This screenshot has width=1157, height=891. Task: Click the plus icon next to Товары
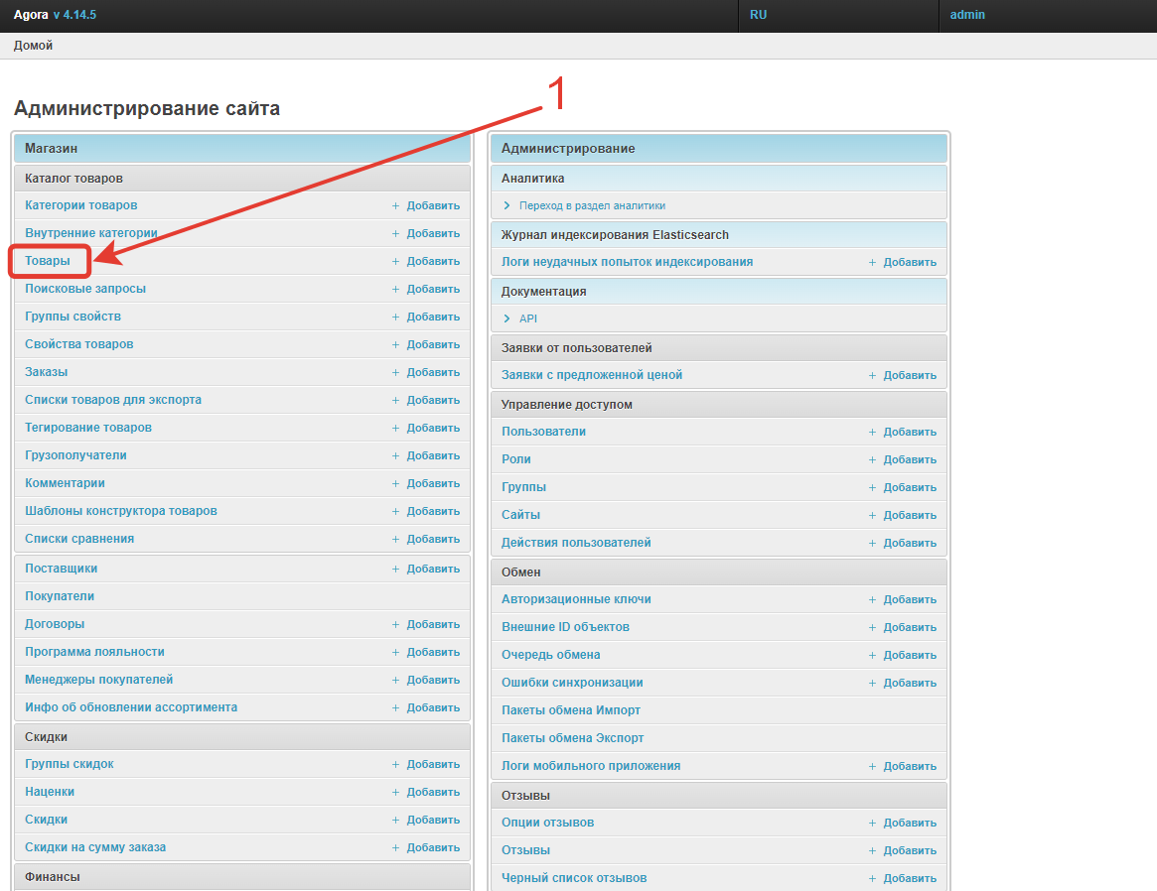pyautogui.click(x=395, y=262)
